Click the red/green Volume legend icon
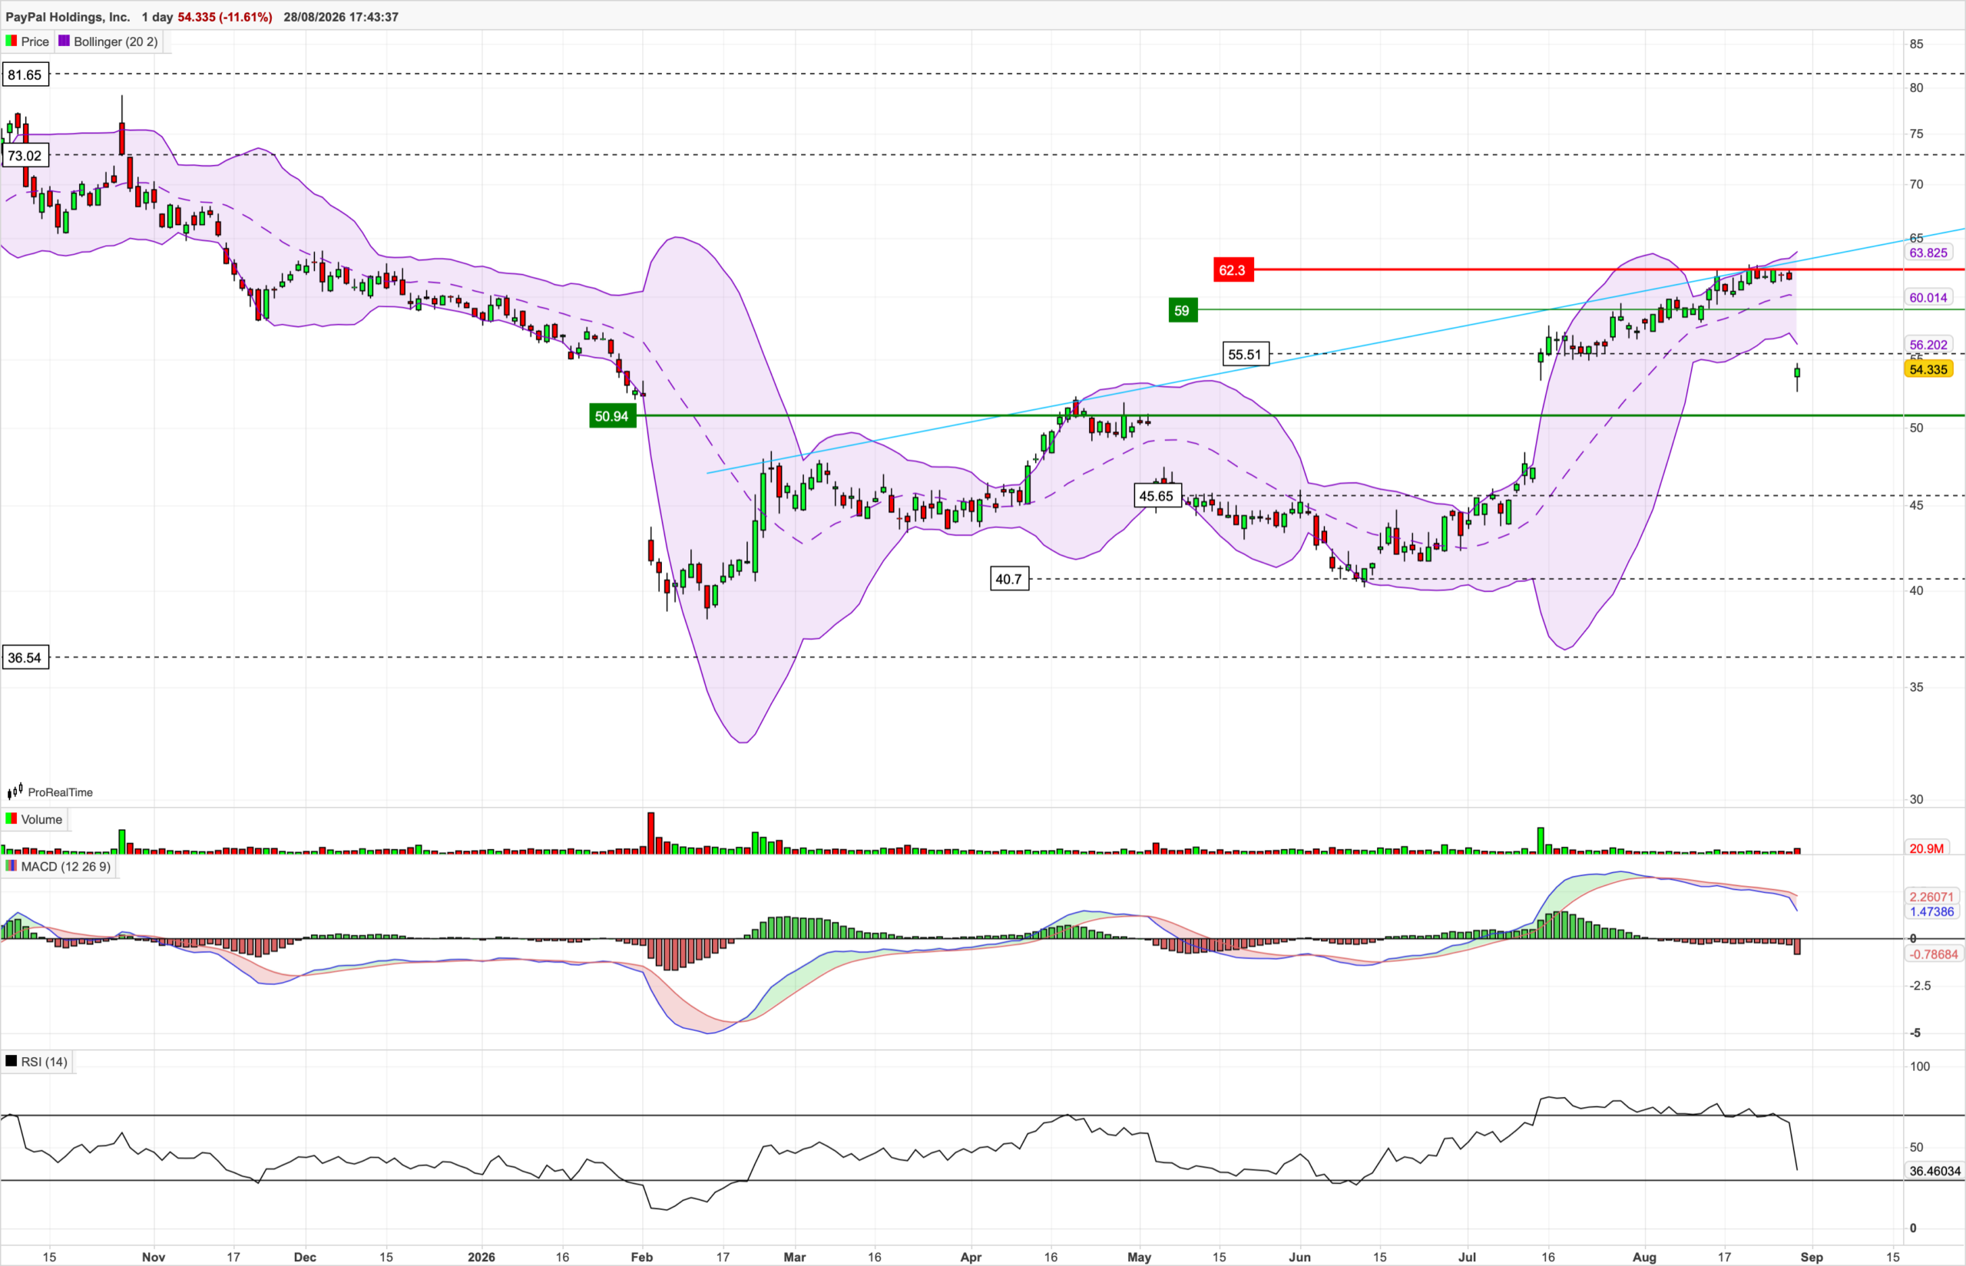The height and width of the screenshot is (1266, 1966). [12, 818]
